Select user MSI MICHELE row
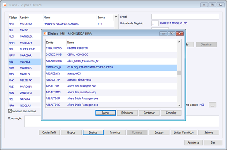Viewport: 227px width, 150px height. (25, 62)
